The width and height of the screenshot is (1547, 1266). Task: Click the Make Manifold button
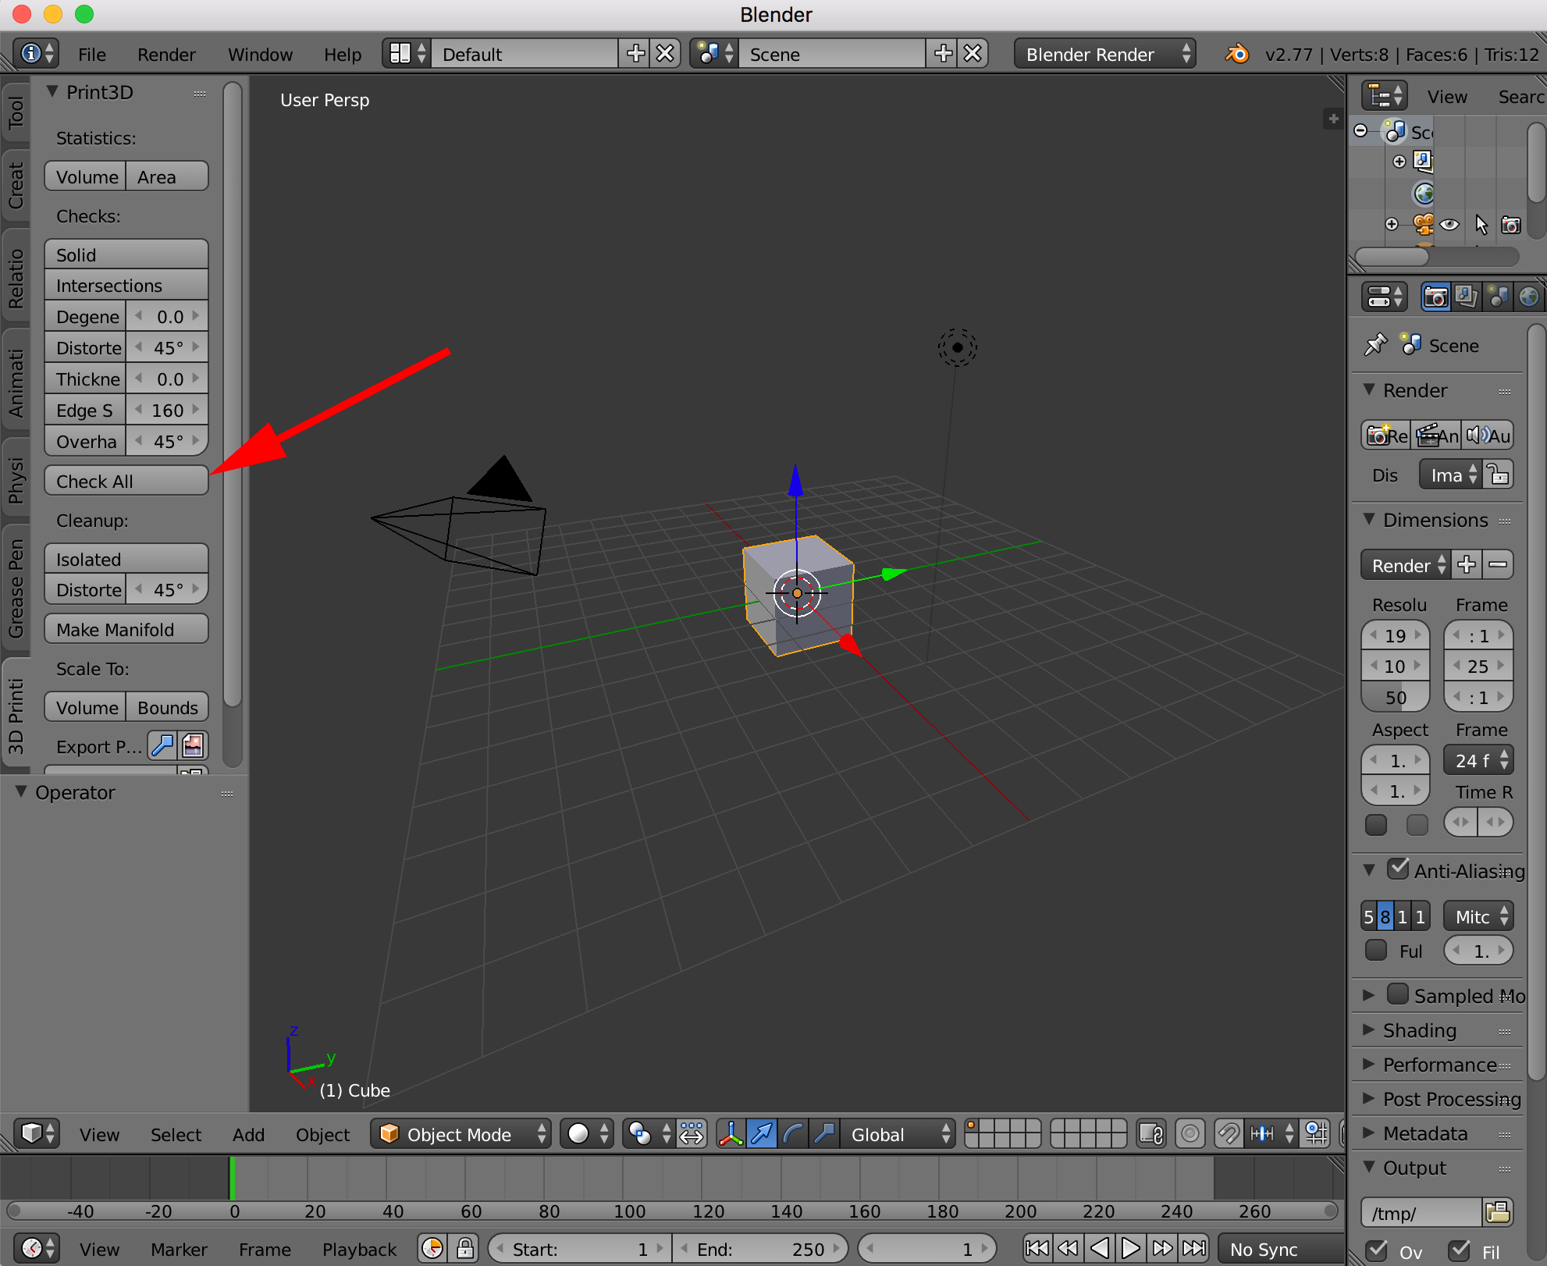pos(126,629)
